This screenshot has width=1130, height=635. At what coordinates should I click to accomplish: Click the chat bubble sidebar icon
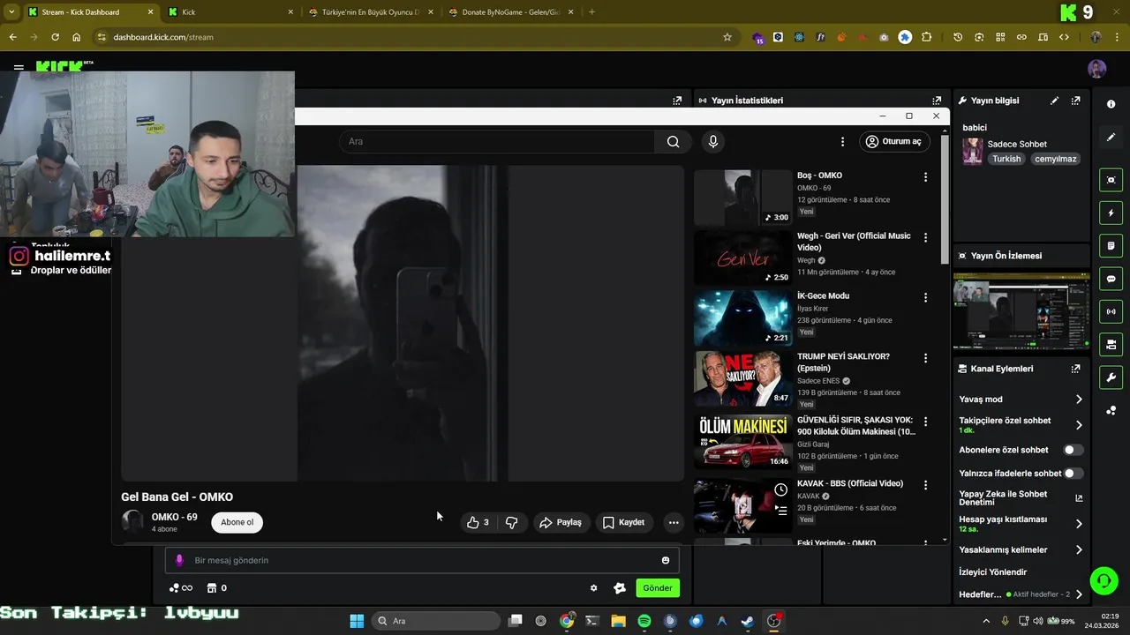tap(1111, 279)
